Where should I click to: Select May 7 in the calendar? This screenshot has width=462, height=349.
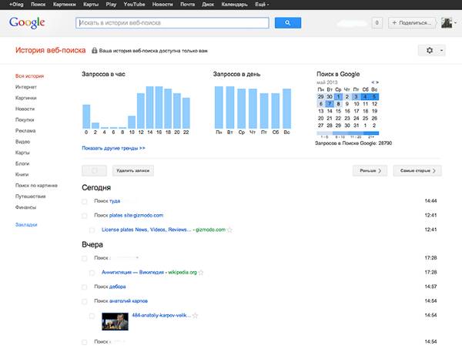(330, 104)
